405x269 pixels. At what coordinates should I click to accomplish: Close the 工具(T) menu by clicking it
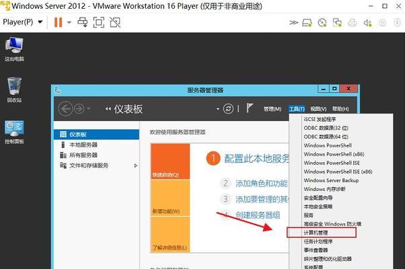[x=297, y=109]
